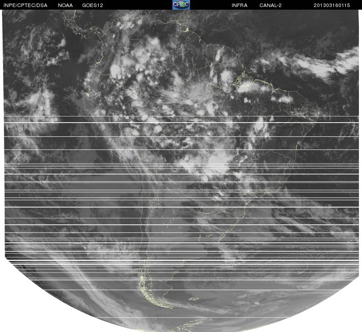This screenshot has height=332, width=362.
Task: Click the GOES12 satellite image
Action: [181, 171]
